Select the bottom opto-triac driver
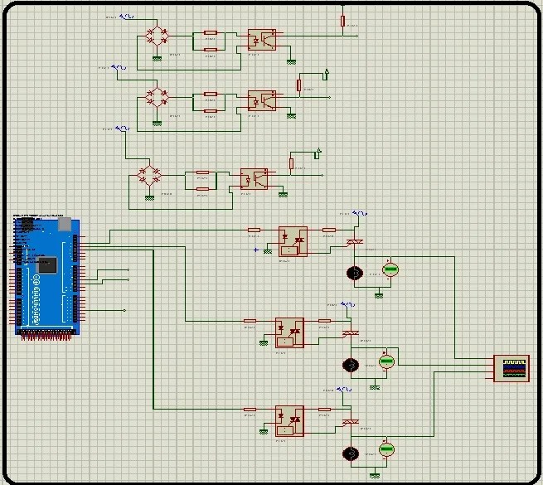Screen dimensions: 543x485 pyautogui.click(x=289, y=421)
